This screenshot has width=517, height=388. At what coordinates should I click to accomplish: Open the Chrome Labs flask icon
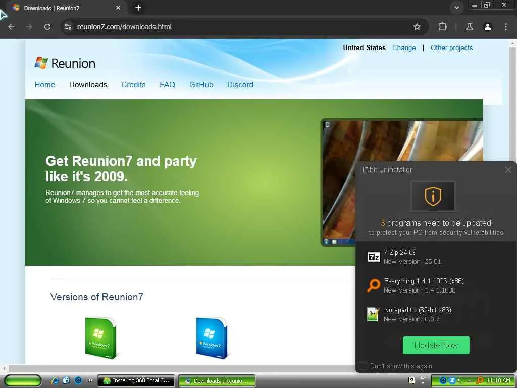coord(469,27)
